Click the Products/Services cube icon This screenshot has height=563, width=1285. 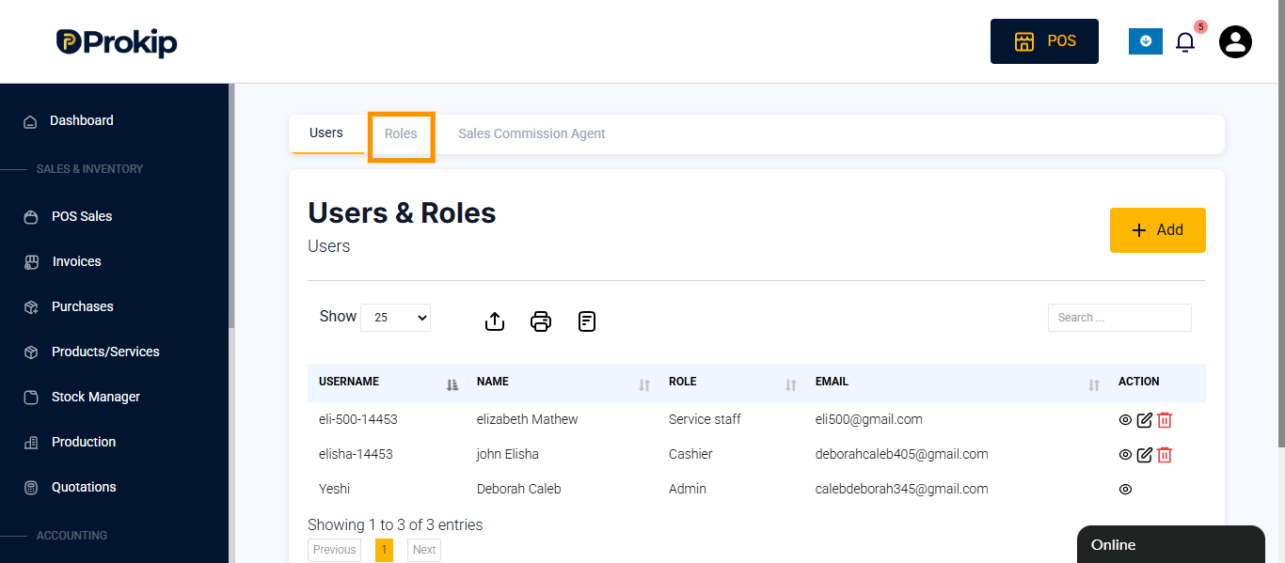[x=31, y=352]
